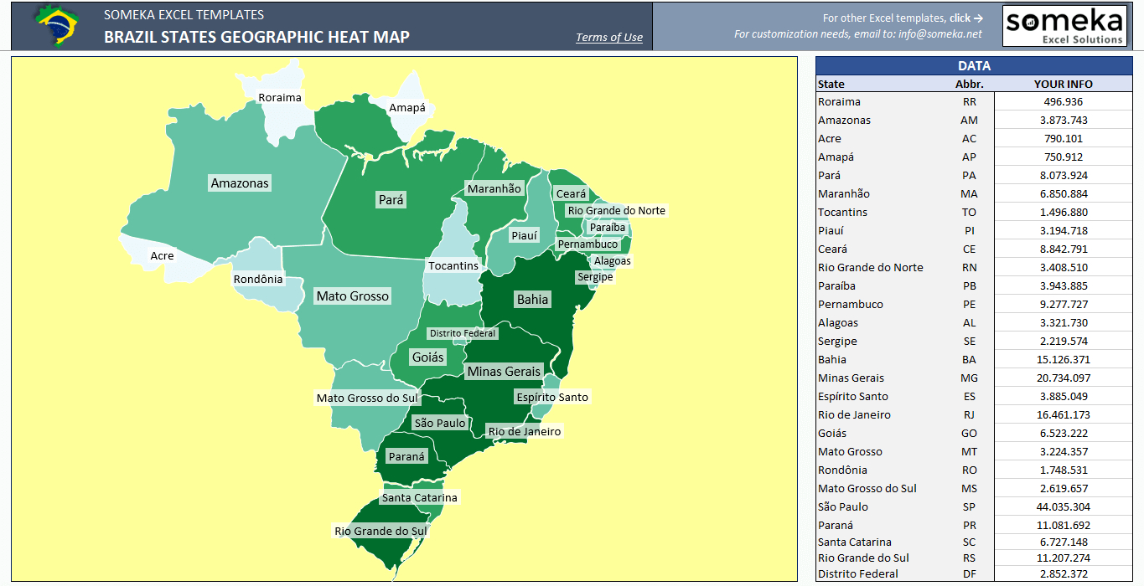Select the Tocantins row in the State column
The image size is (1144, 586).
coord(843,213)
